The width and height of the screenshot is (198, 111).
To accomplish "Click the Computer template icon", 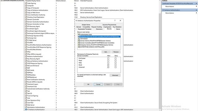I will [x=26, y=6].
